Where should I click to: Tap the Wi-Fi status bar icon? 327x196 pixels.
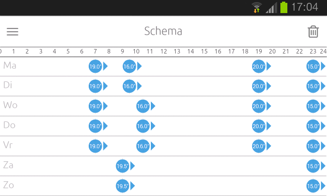[x=257, y=7]
